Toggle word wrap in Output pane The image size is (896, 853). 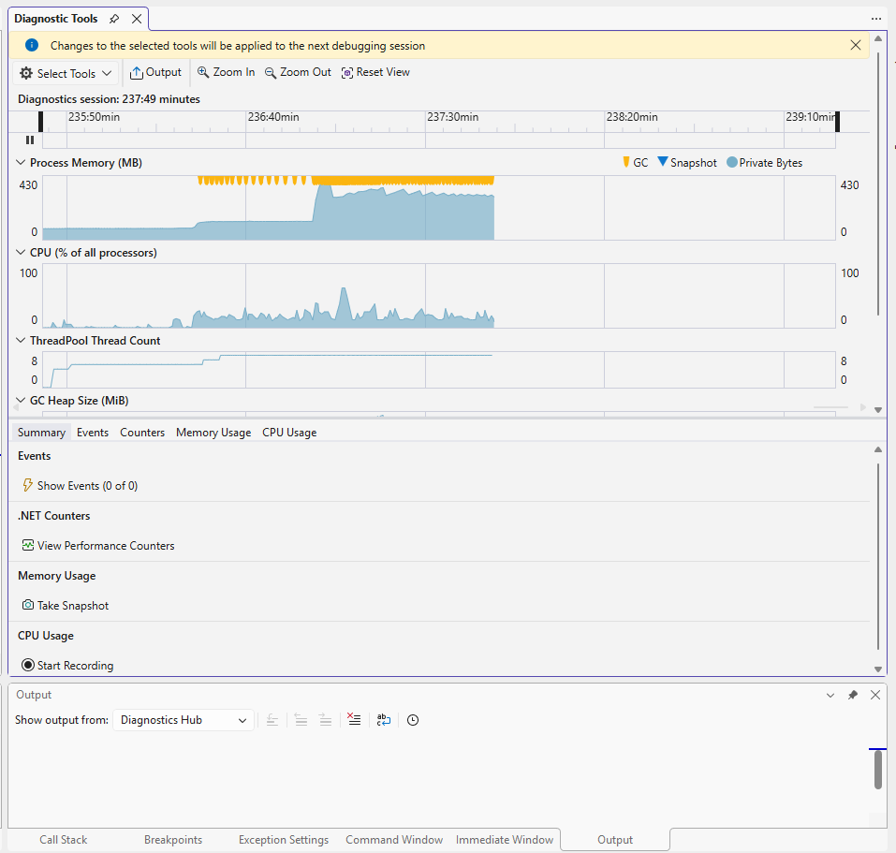click(x=384, y=720)
